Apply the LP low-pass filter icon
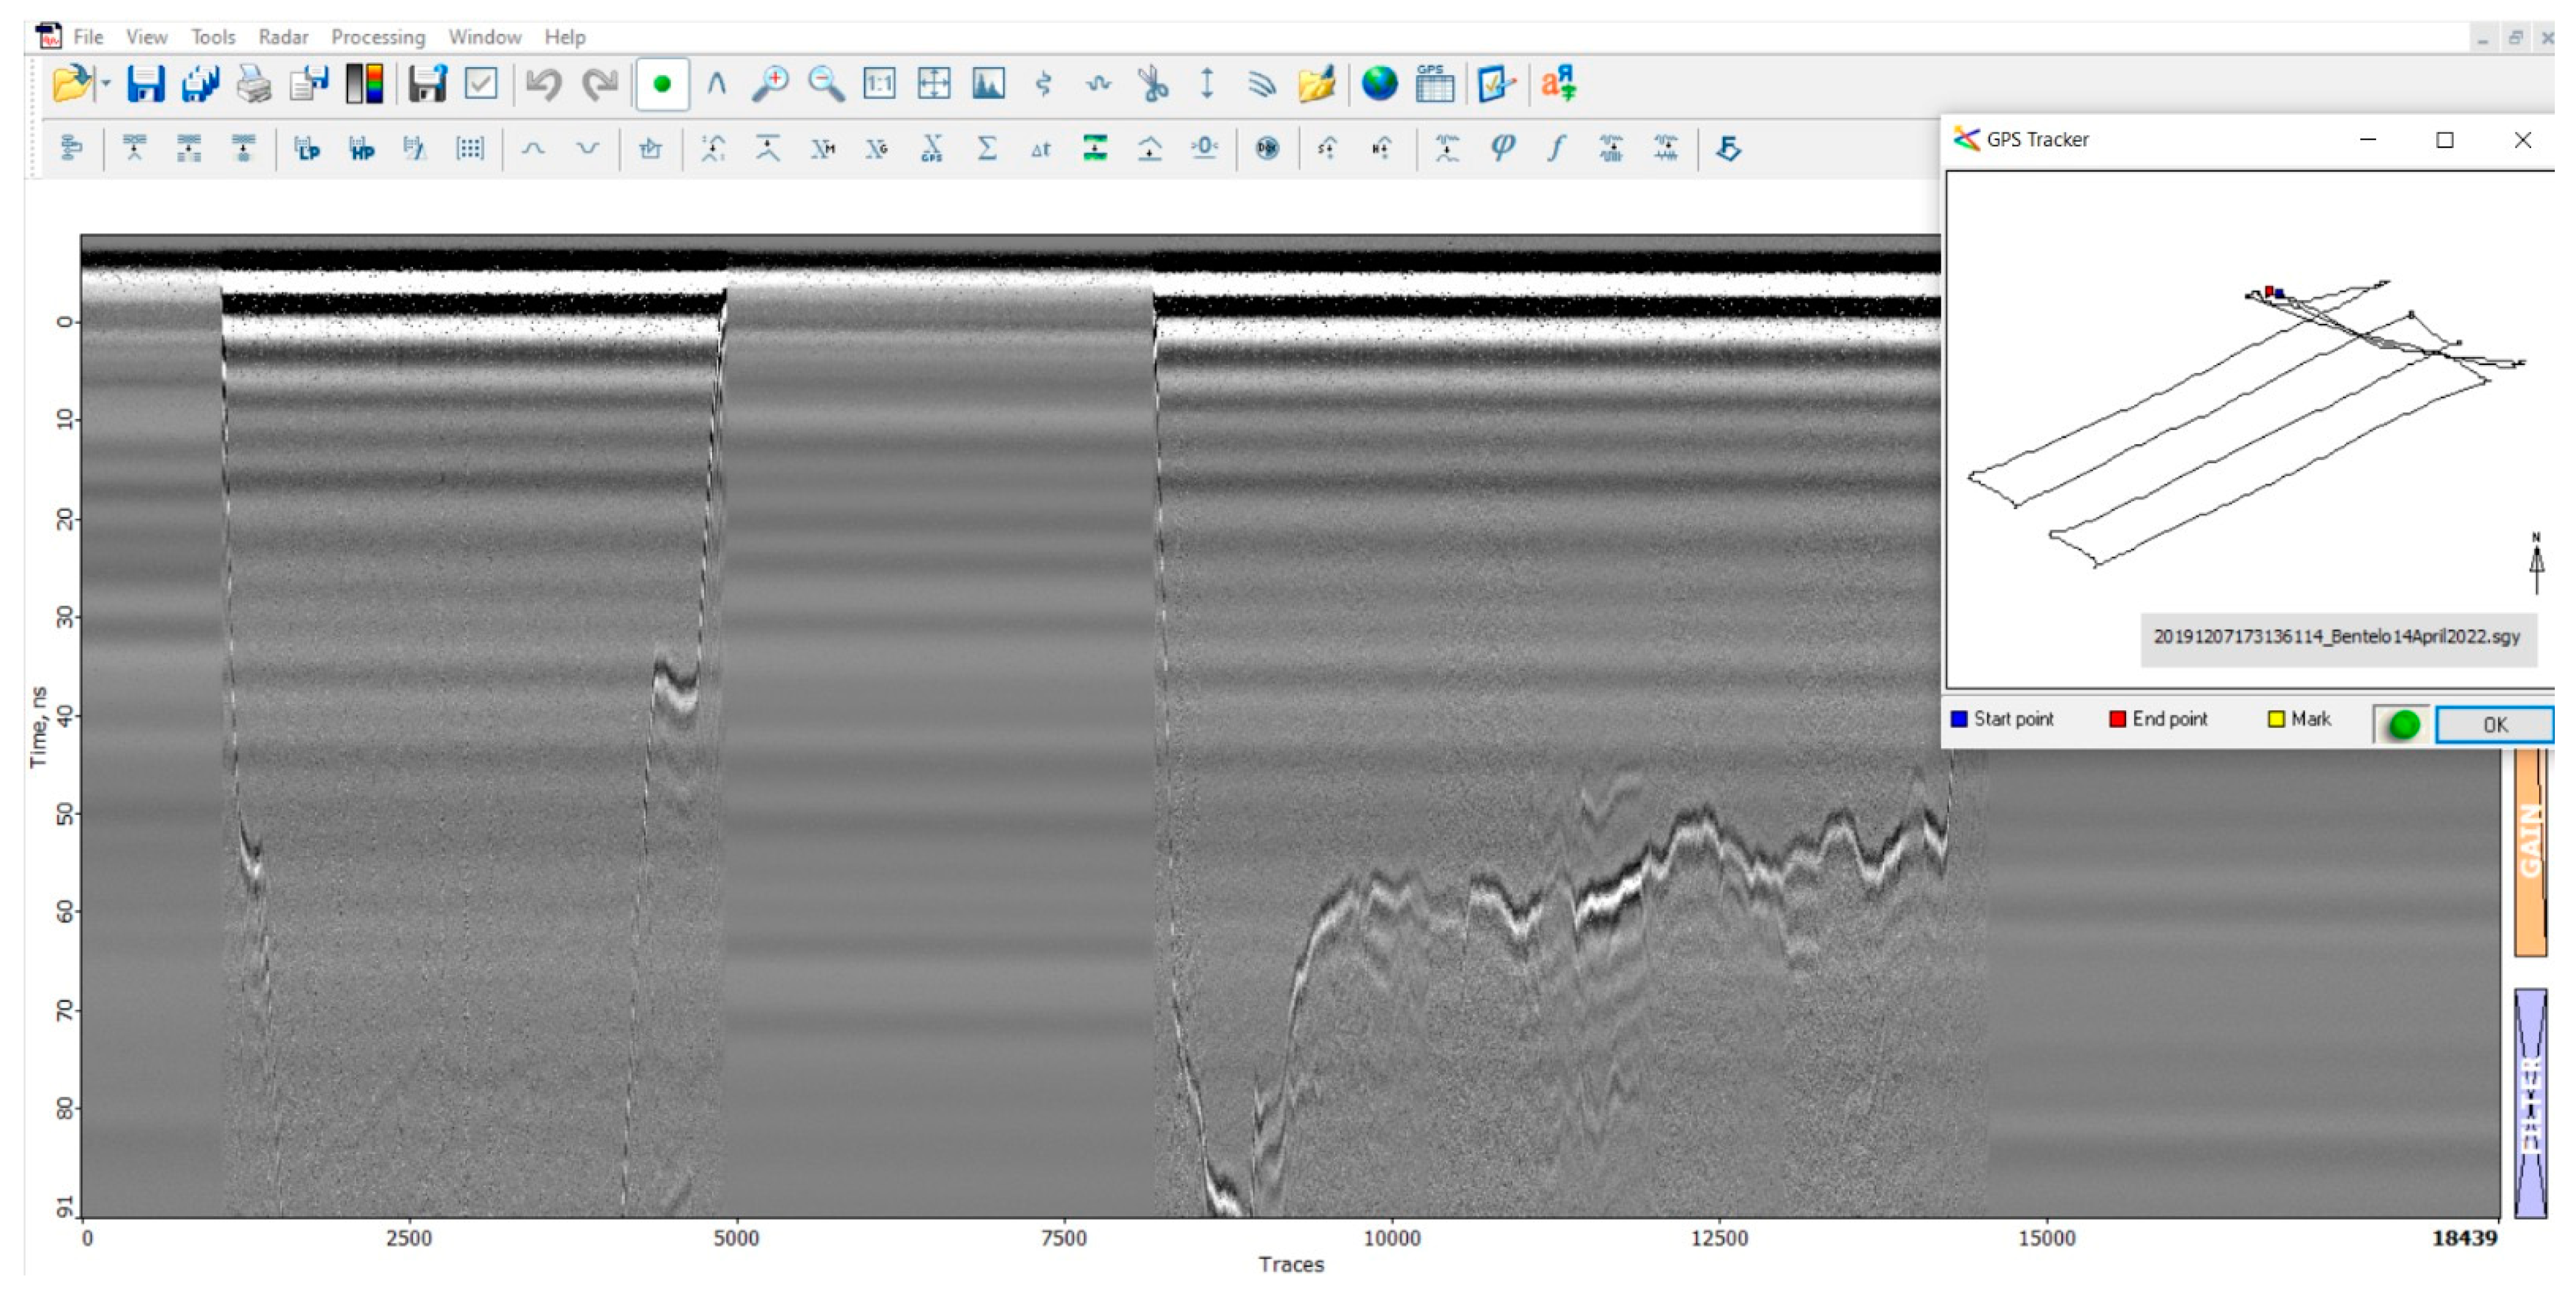Screen dimensions: 2576x1290 (x=307, y=150)
